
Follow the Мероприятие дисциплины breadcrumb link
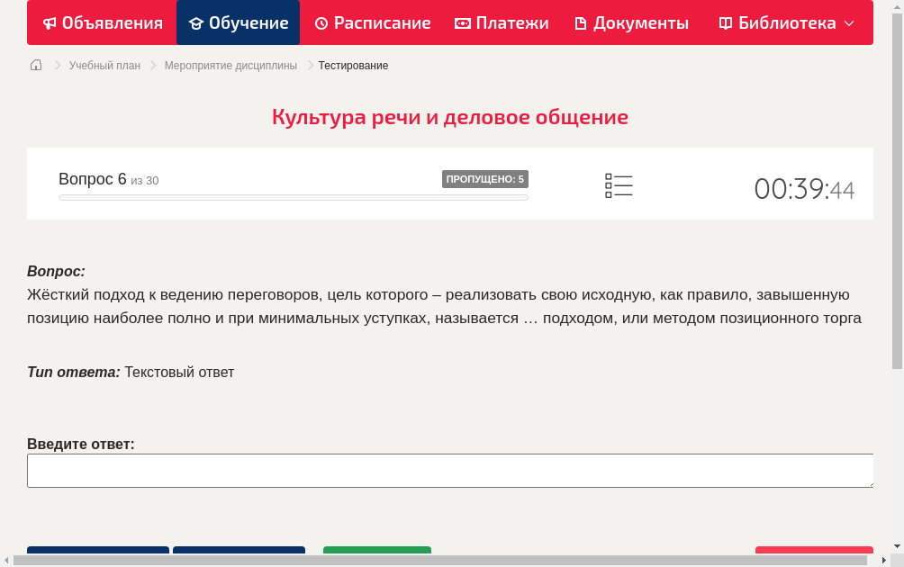pos(230,65)
